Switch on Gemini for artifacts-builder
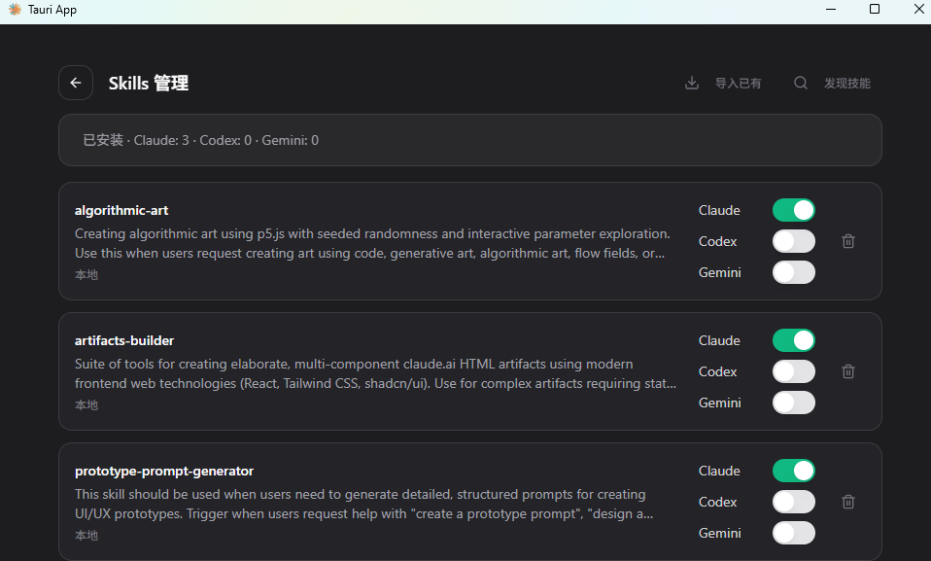 (793, 403)
